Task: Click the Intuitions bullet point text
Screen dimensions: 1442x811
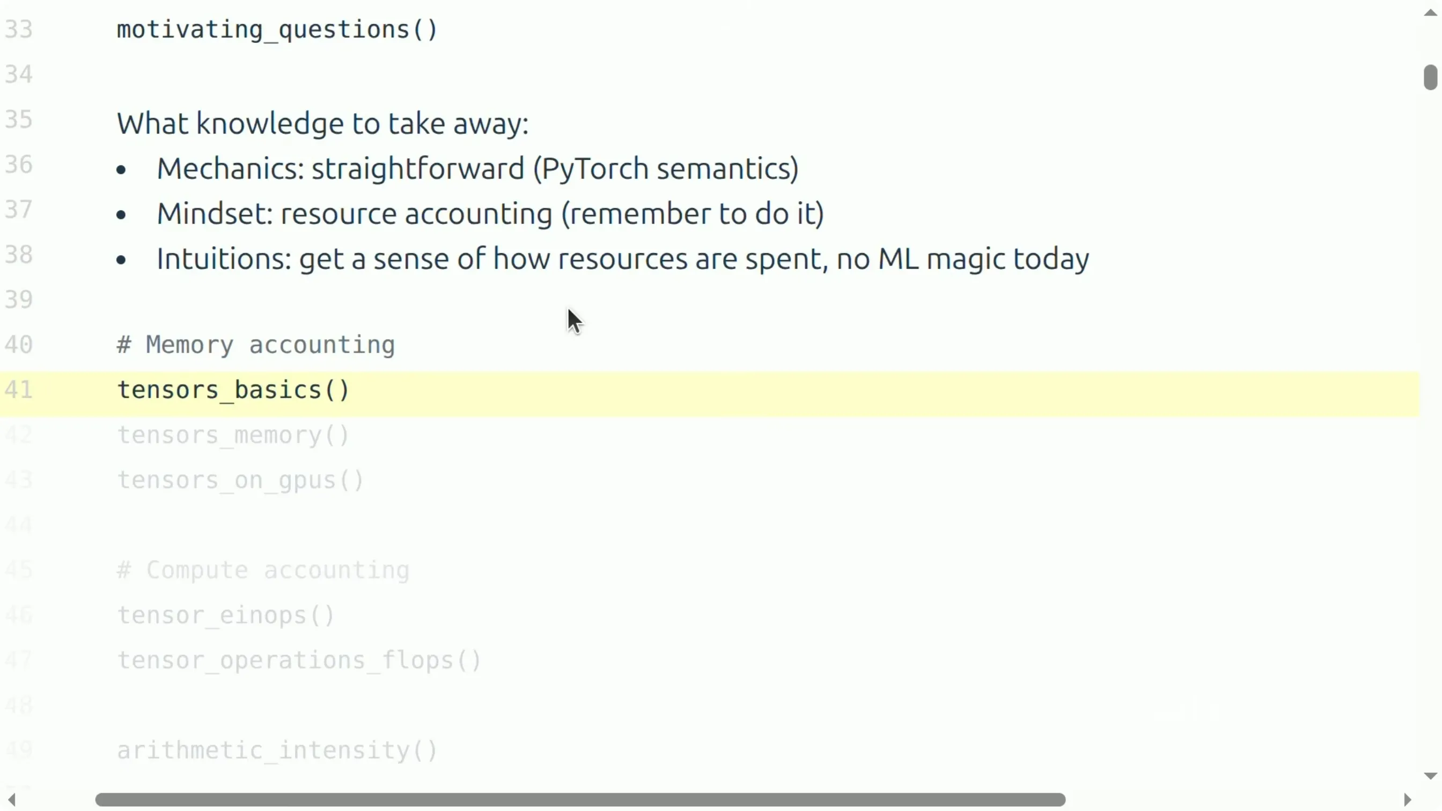Action: click(x=622, y=259)
